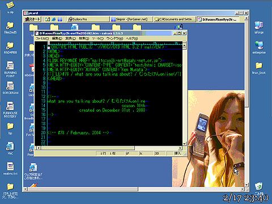Viewport: 272px width, 204px height.
Task: Select the media player icon on remote desktop
Action: 178,27
